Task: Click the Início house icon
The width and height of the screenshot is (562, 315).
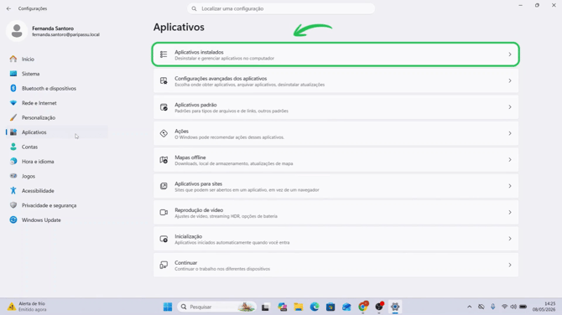Action: [13, 59]
